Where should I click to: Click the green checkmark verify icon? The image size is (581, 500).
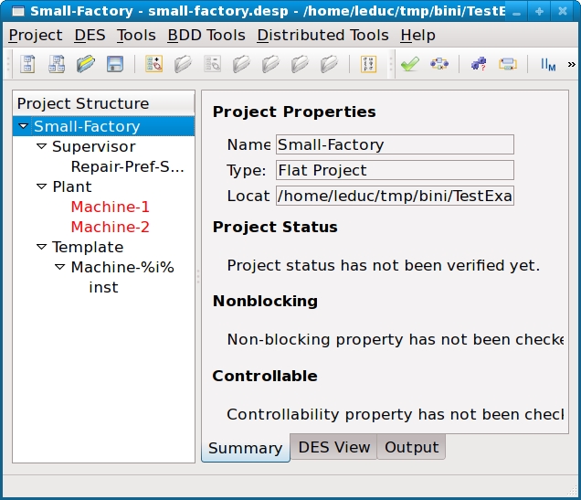(x=409, y=65)
